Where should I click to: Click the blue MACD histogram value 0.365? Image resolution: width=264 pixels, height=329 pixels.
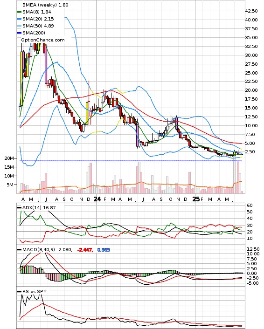(104, 250)
